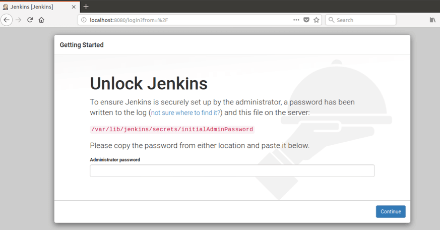The width and height of the screenshot is (440, 230).
Task: Select the Jenkins [Jenkins] browser tab
Action: [x=33, y=7]
